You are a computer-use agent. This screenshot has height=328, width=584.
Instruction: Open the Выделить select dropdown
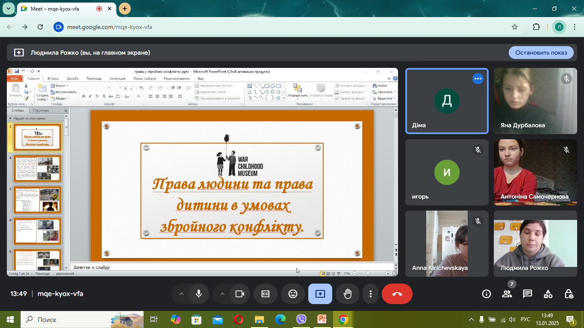pos(384,98)
